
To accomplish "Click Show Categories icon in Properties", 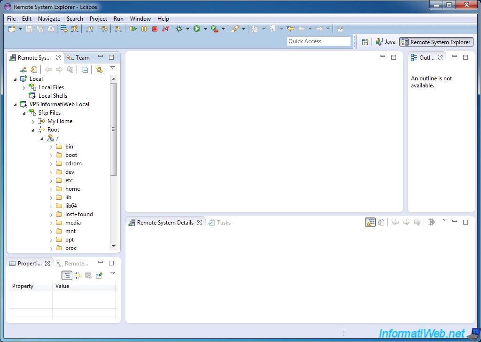I will point(67,275).
